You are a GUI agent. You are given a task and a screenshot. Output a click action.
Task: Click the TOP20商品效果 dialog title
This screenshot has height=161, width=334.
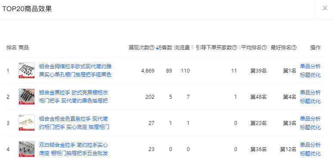point(27,9)
